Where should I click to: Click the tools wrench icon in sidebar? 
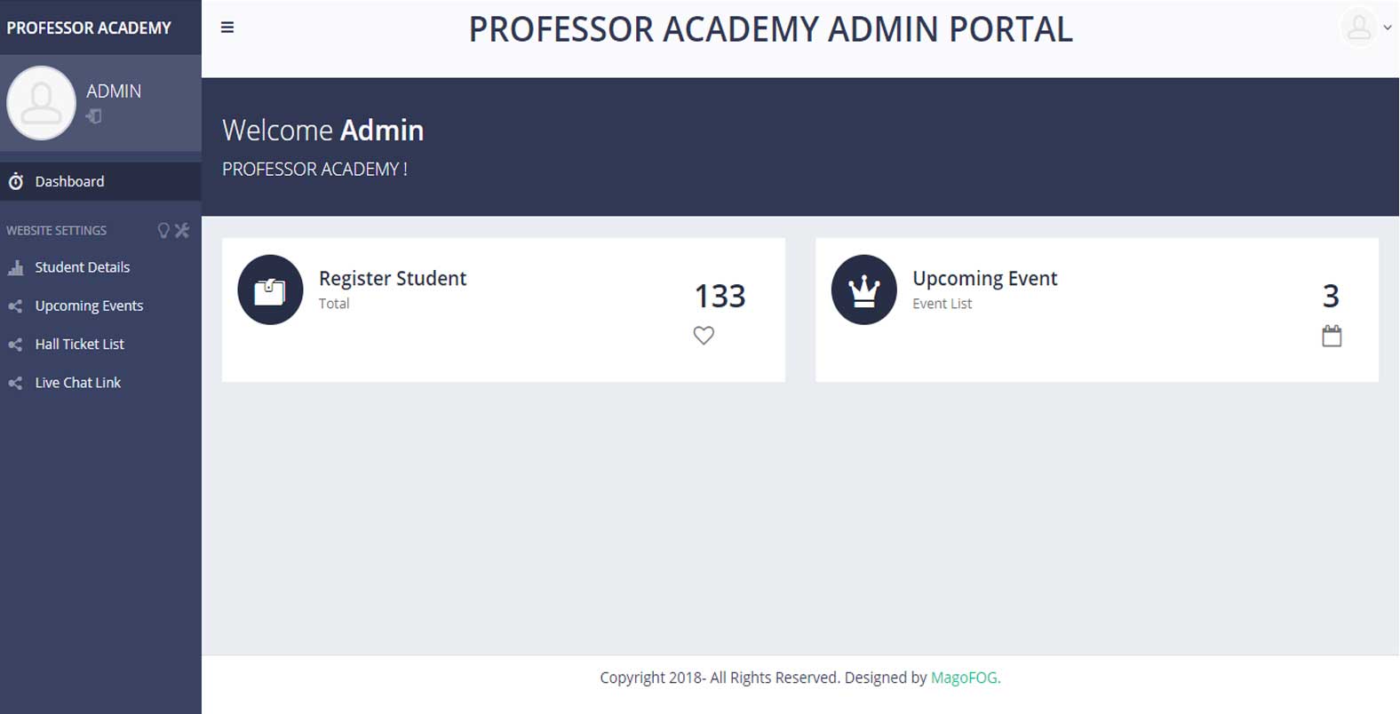(x=182, y=231)
